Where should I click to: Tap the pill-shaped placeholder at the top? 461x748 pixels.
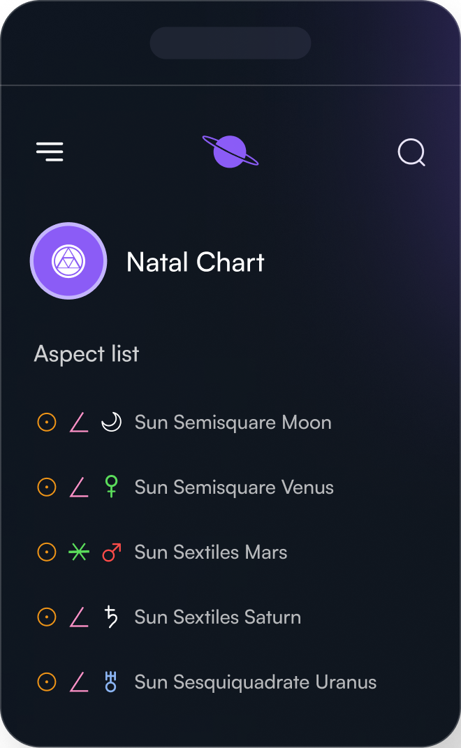pyautogui.click(x=230, y=43)
